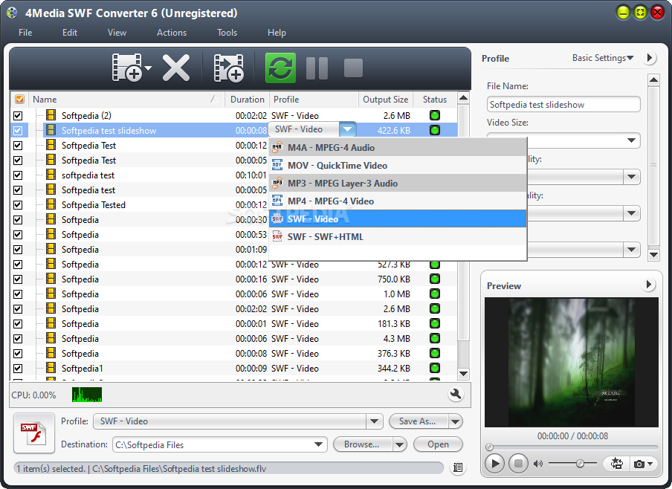
Task: Open the Basic Settings dropdown
Action: coord(603,57)
